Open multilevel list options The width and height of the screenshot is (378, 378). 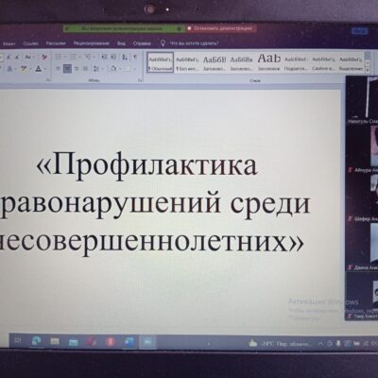pyautogui.click(x=89, y=57)
